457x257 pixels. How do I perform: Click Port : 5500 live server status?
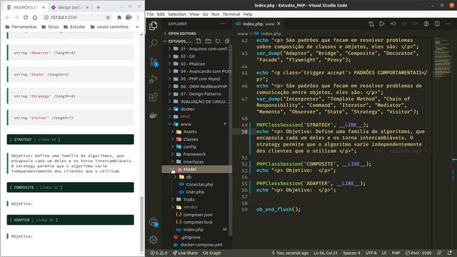coord(418,253)
